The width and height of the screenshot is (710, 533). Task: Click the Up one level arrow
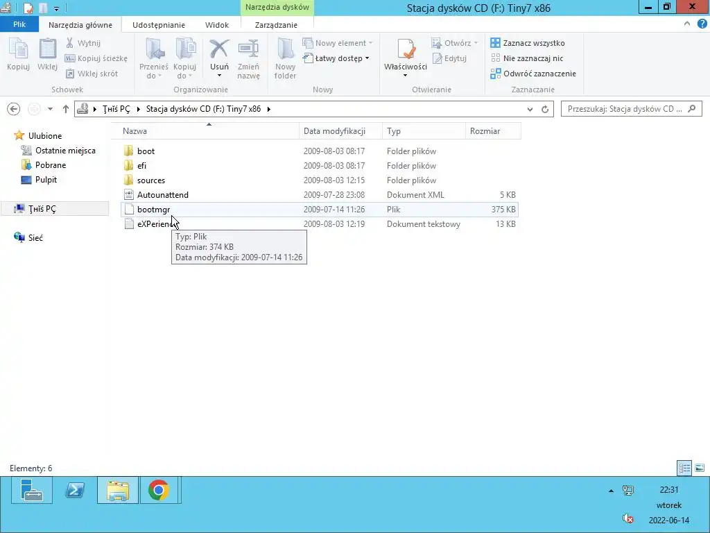point(66,109)
